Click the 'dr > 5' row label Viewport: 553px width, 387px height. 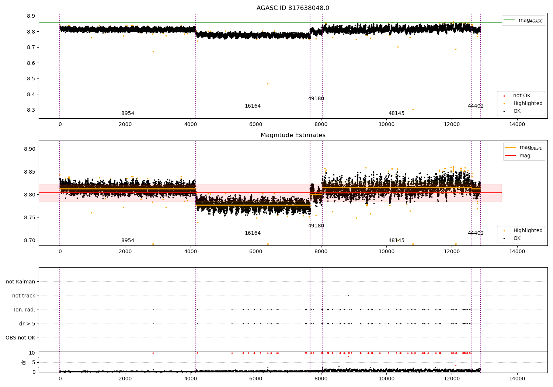point(27,324)
